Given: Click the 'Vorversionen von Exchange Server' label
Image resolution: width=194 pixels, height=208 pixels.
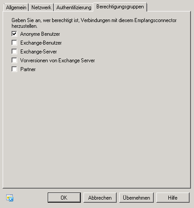Looking at the screenshot, I should coord(57,61).
